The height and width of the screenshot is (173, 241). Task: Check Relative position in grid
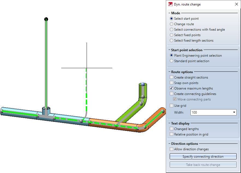click(172, 134)
